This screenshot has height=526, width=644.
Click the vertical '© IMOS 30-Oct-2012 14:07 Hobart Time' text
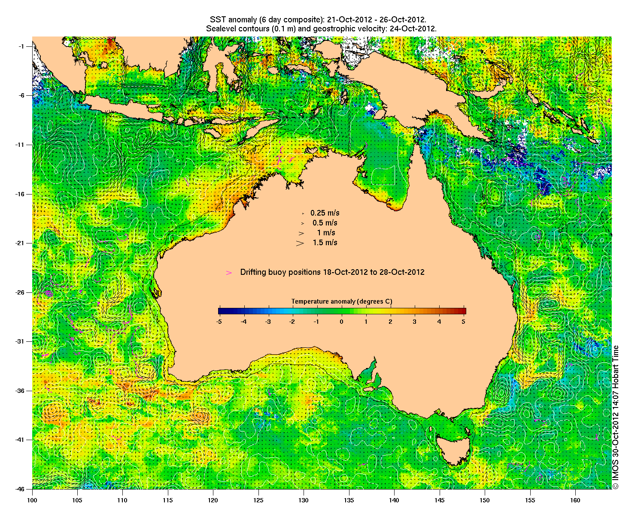(616, 417)
